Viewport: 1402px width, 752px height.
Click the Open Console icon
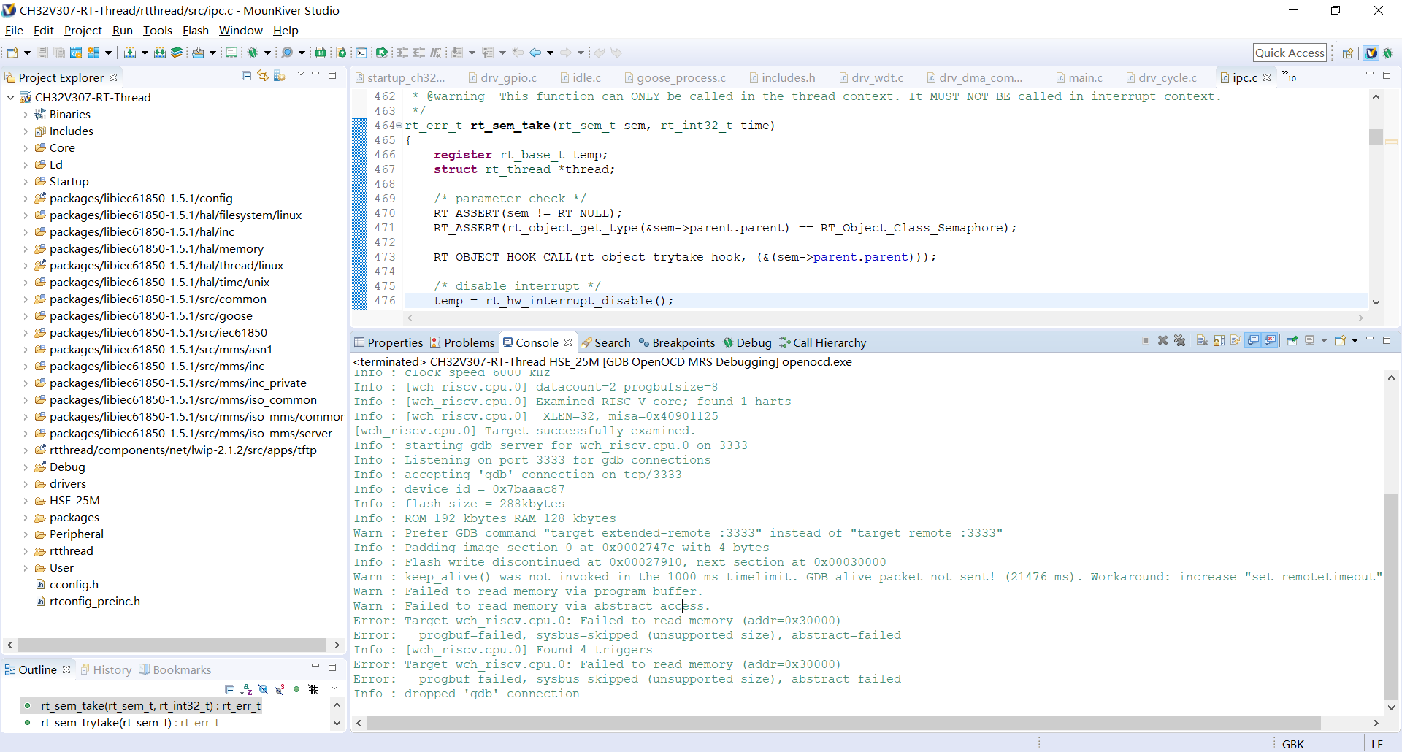pyautogui.click(x=1341, y=341)
